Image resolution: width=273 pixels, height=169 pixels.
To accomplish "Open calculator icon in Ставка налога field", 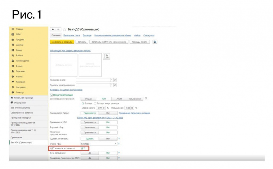I will (x=104, y=108).
